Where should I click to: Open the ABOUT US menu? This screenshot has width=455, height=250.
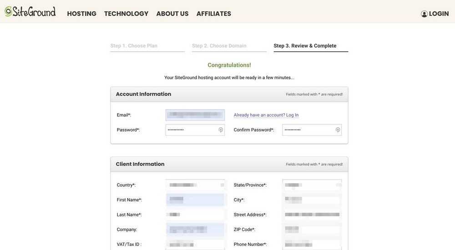click(x=172, y=14)
